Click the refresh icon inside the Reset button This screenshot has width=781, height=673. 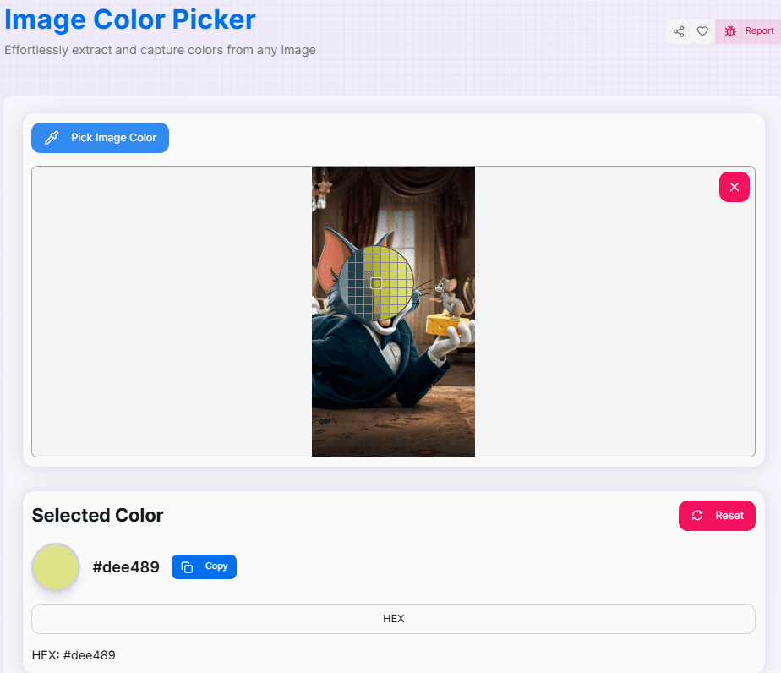click(696, 515)
